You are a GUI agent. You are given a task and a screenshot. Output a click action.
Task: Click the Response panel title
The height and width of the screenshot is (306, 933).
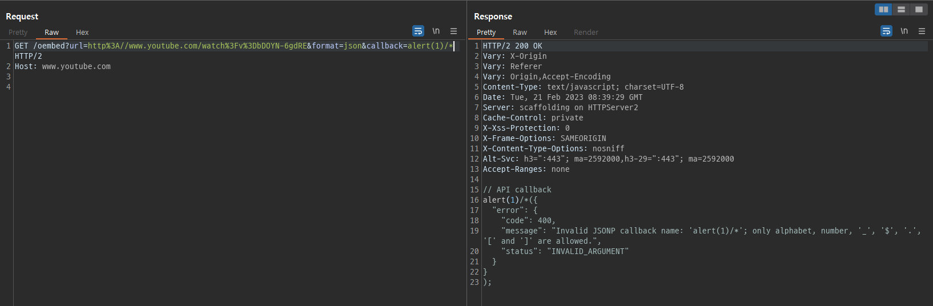coord(493,17)
